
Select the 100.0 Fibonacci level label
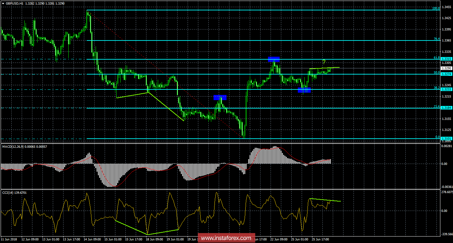(436, 8)
